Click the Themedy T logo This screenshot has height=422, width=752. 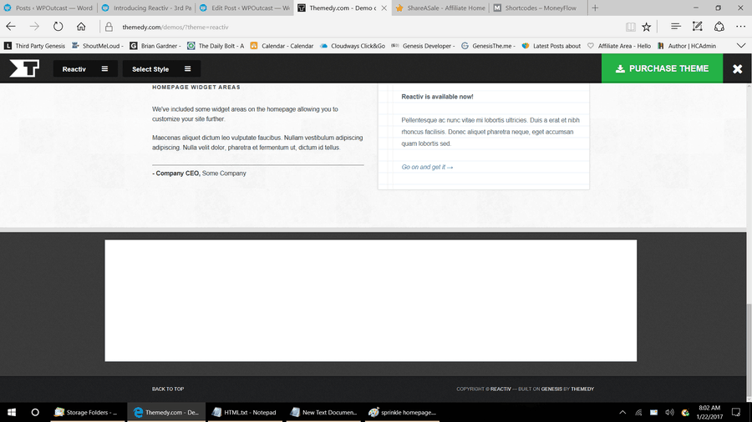(x=24, y=68)
